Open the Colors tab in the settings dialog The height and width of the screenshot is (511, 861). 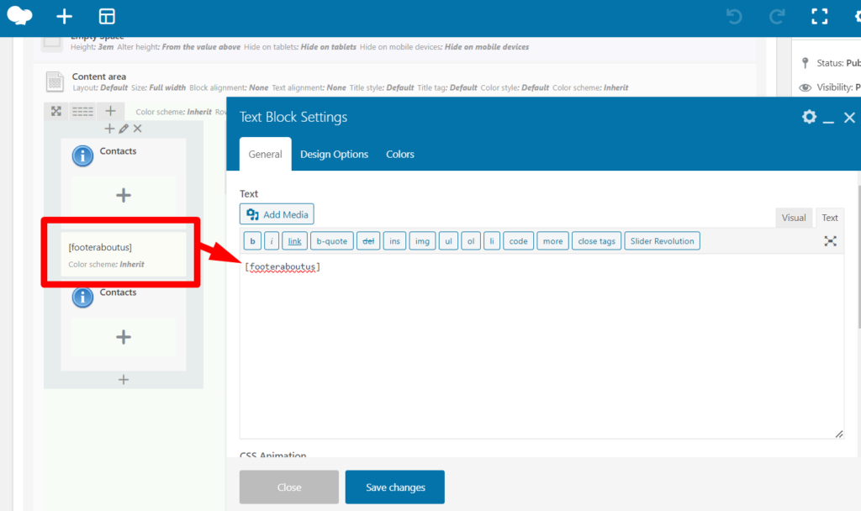click(399, 154)
